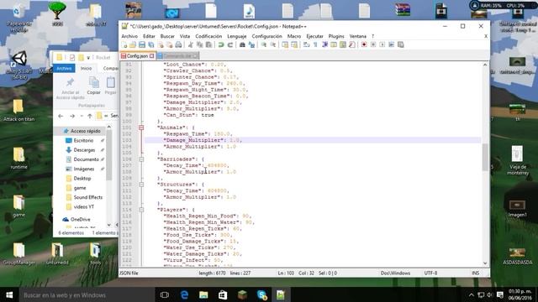The height and width of the screenshot is (302, 538).
Task: Click the Zoom Out toolbar icon
Action: click(273, 44)
